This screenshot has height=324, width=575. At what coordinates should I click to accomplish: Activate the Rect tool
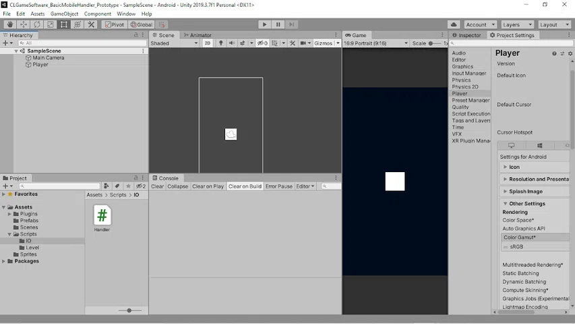pos(63,24)
